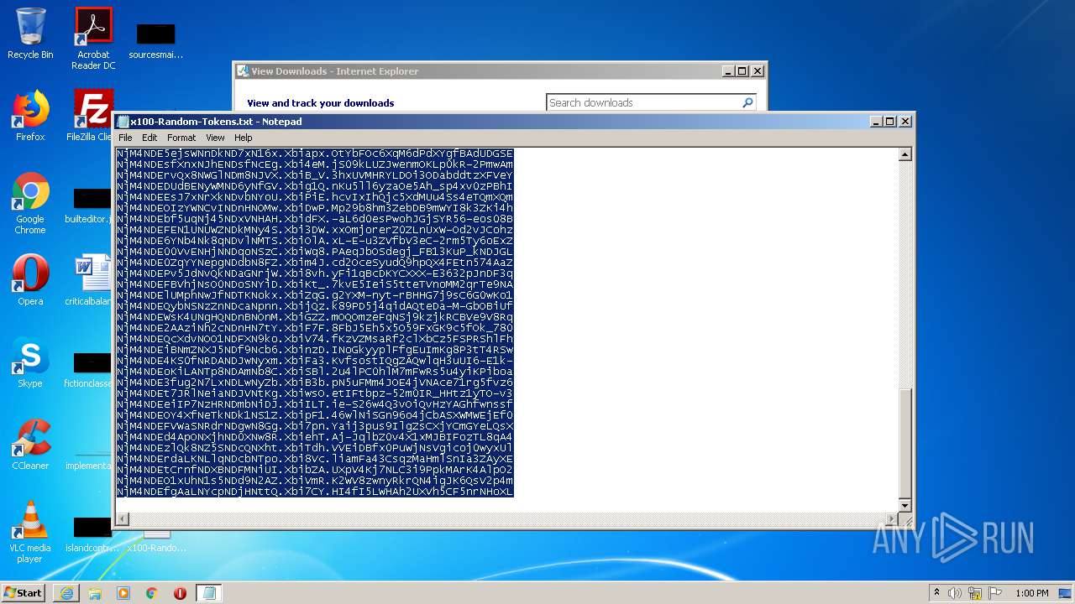
Task: Open Skype desktop shortcut
Action: tap(30, 362)
